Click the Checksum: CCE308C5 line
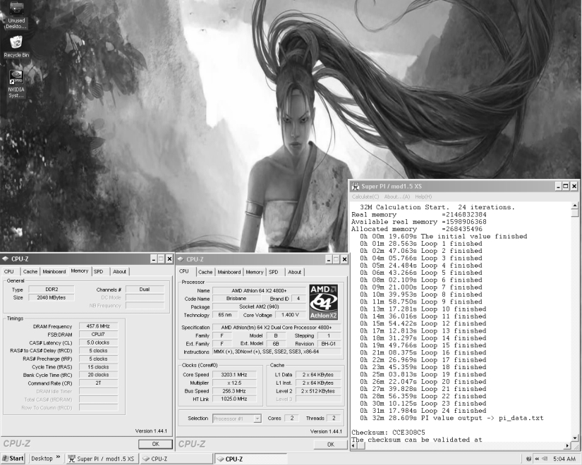 click(x=388, y=433)
